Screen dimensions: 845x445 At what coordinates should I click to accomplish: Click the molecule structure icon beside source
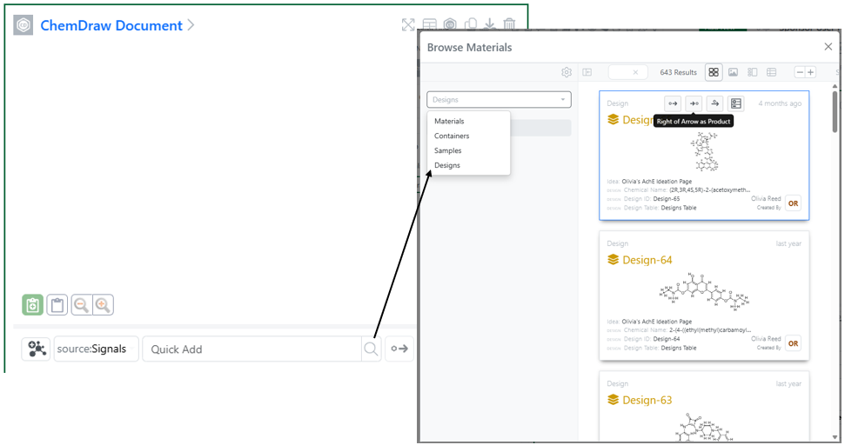tap(36, 349)
